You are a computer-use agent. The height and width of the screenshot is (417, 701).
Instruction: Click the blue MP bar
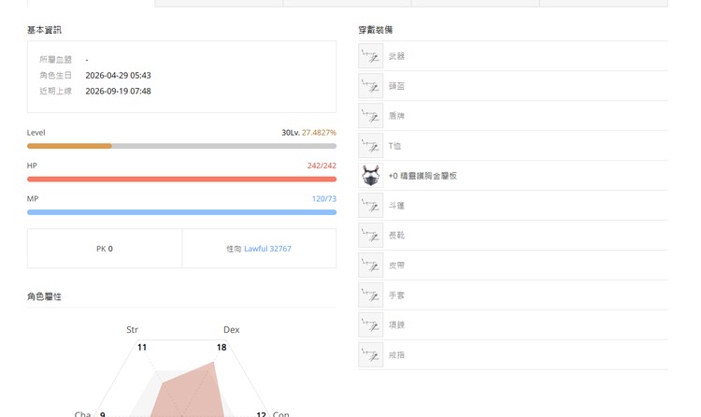[x=181, y=212]
